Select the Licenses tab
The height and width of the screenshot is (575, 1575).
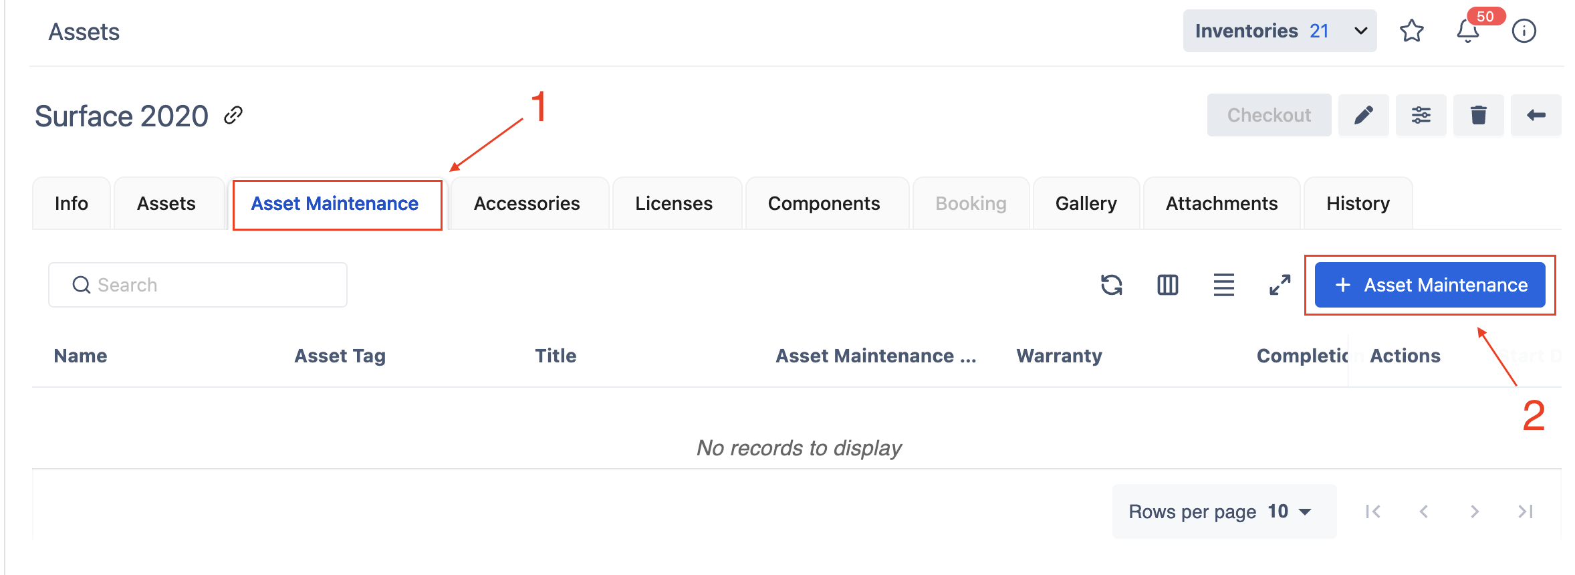pyautogui.click(x=674, y=203)
